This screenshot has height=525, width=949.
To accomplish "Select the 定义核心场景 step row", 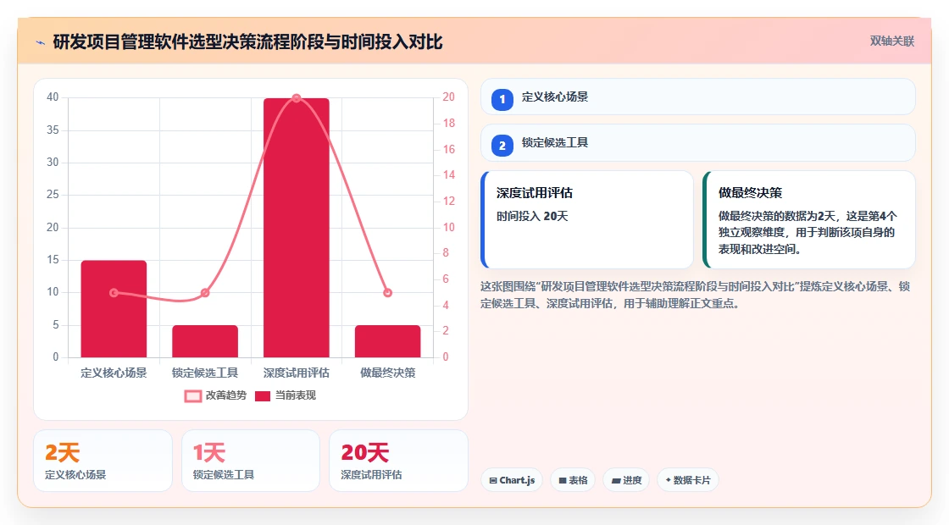I will coord(698,97).
